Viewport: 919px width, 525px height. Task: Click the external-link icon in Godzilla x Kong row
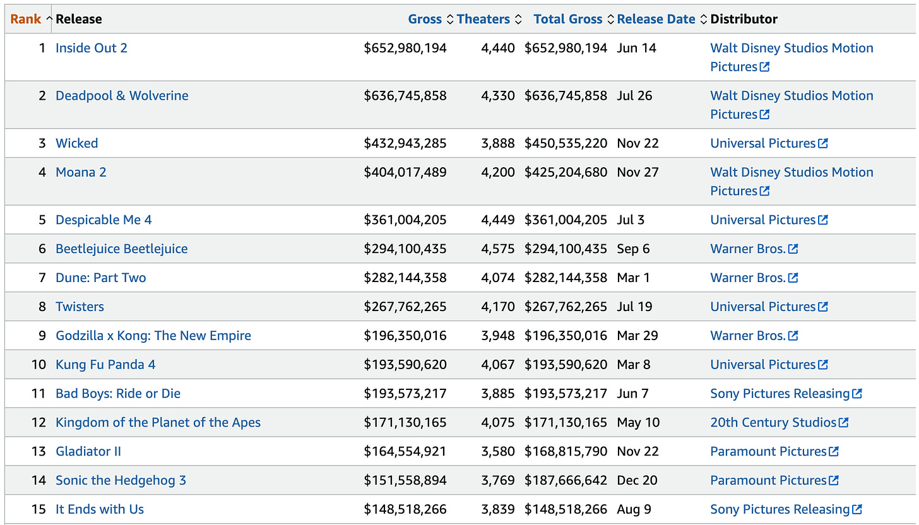click(x=793, y=336)
